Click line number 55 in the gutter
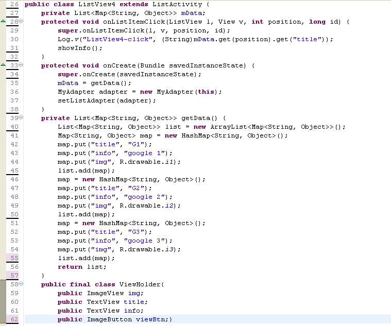Image resolution: width=391 pixels, height=326 pixels. click(x=14, y=258)
